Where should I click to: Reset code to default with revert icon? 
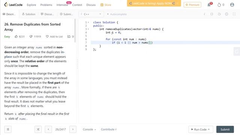(219, 14)
